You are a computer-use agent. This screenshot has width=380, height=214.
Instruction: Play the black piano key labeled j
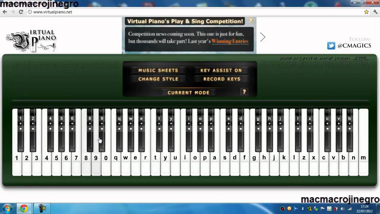tap(280, 130)
